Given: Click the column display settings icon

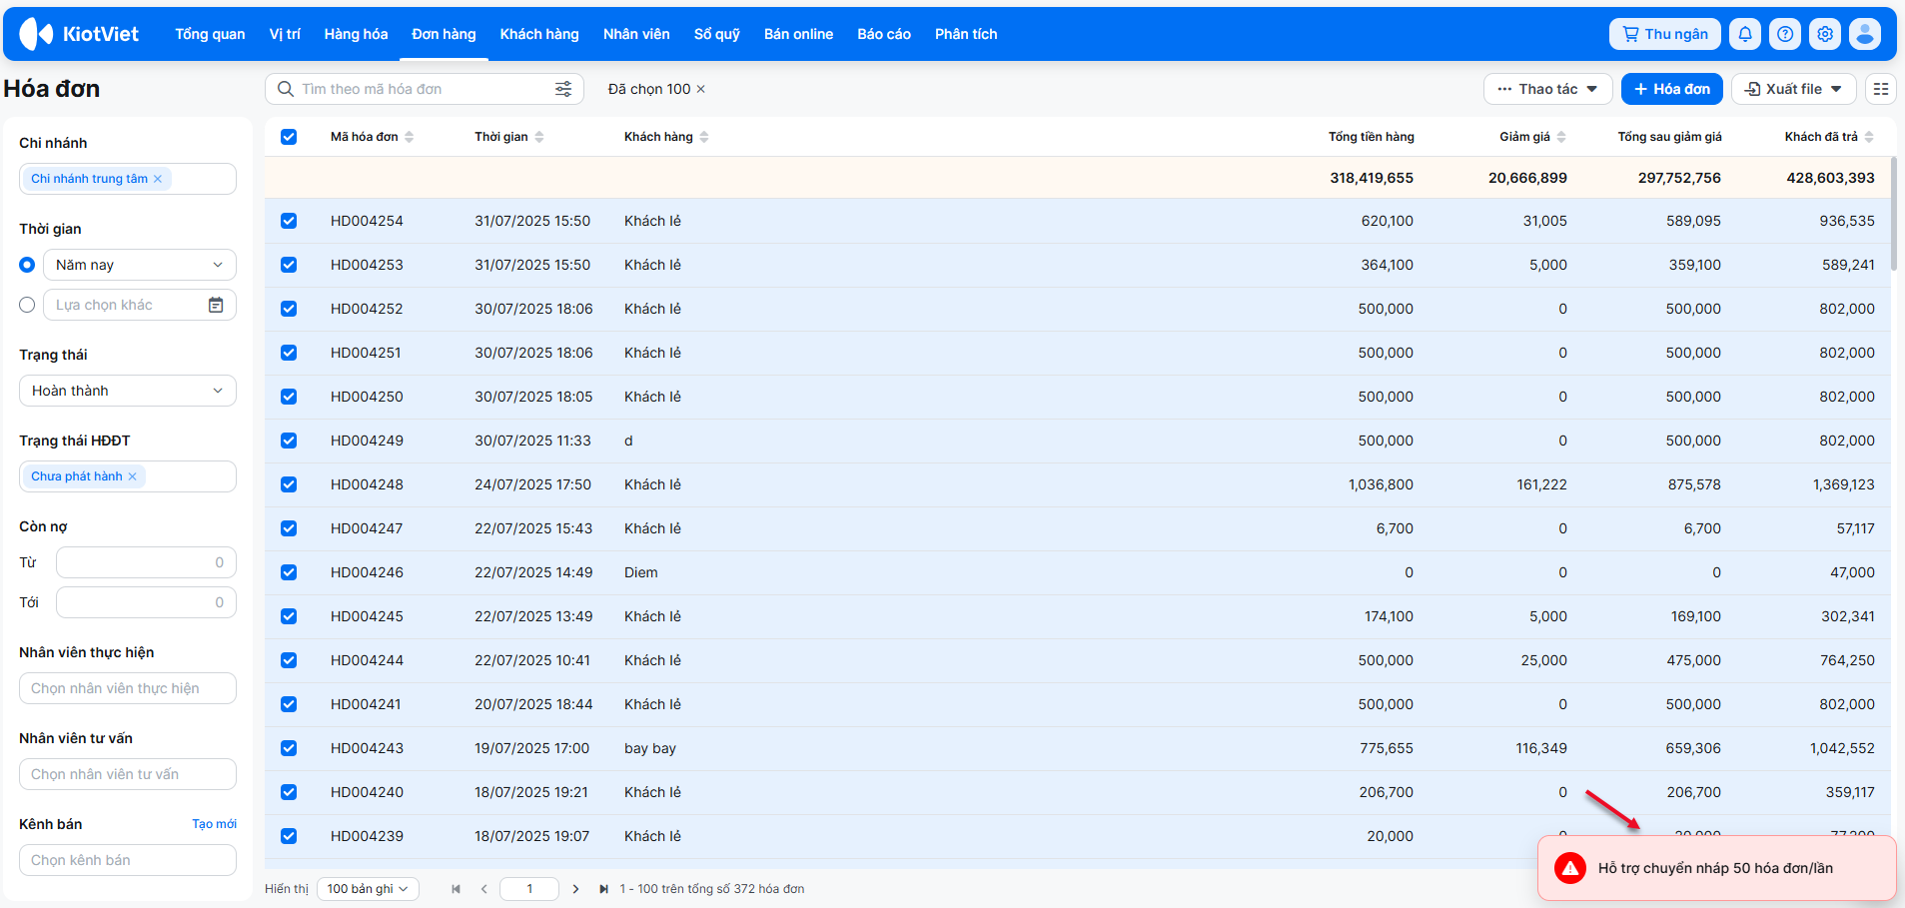Looking at the screenshot, I should click(x=1880, y=89).
